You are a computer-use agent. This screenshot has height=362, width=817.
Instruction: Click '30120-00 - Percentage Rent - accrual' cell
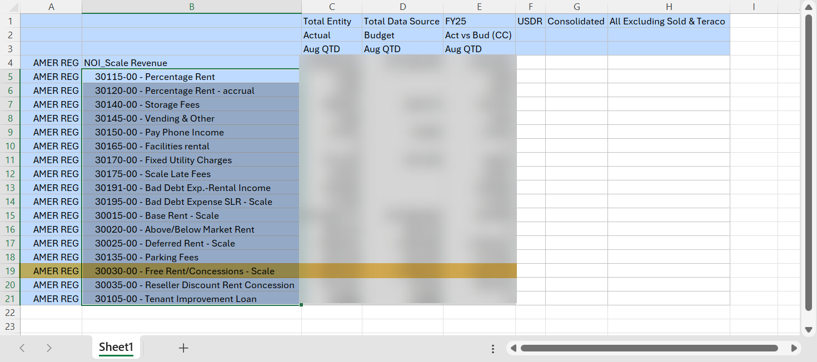(192, 90)
